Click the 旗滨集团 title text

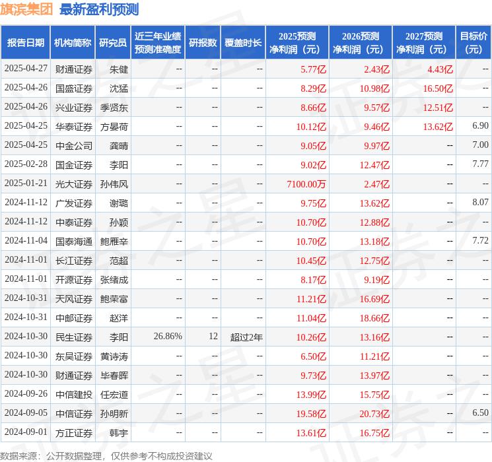tap(26, 9)
